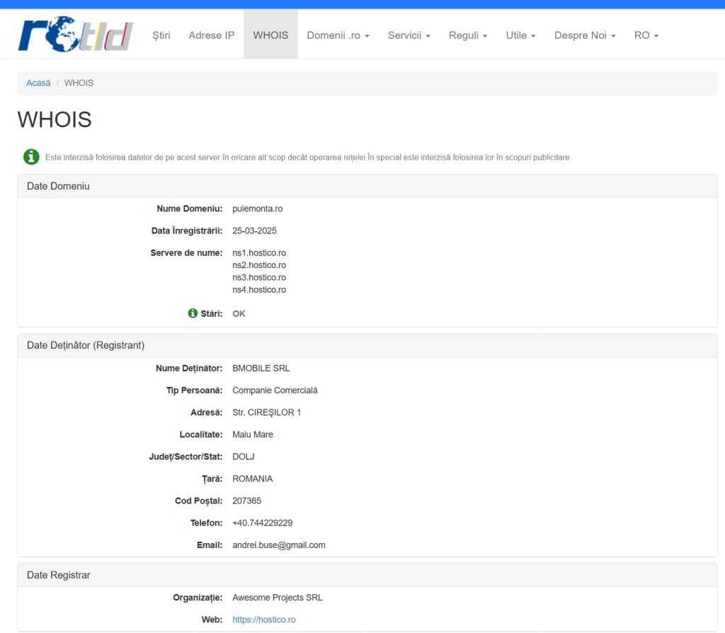Click the ROTLD logo
This screenshot has height=633, width=725.
(75, 35)
